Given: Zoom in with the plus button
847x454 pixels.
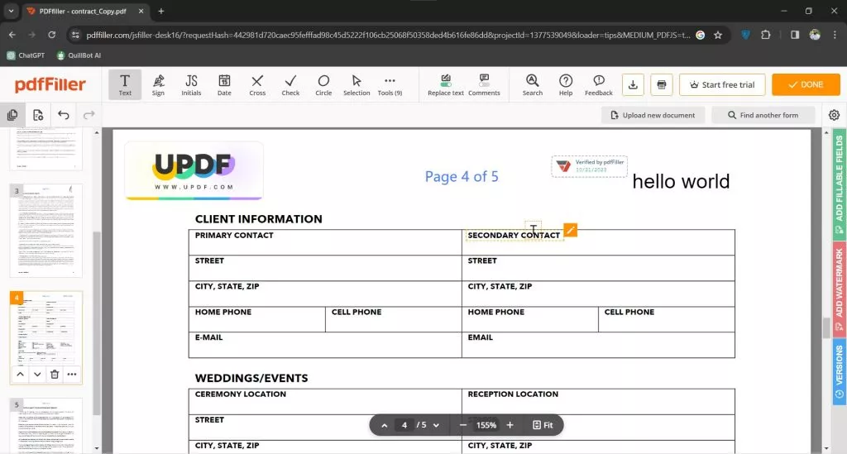Looking at the screenshot, I should click(510, 425).
